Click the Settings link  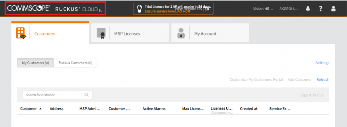322,63
